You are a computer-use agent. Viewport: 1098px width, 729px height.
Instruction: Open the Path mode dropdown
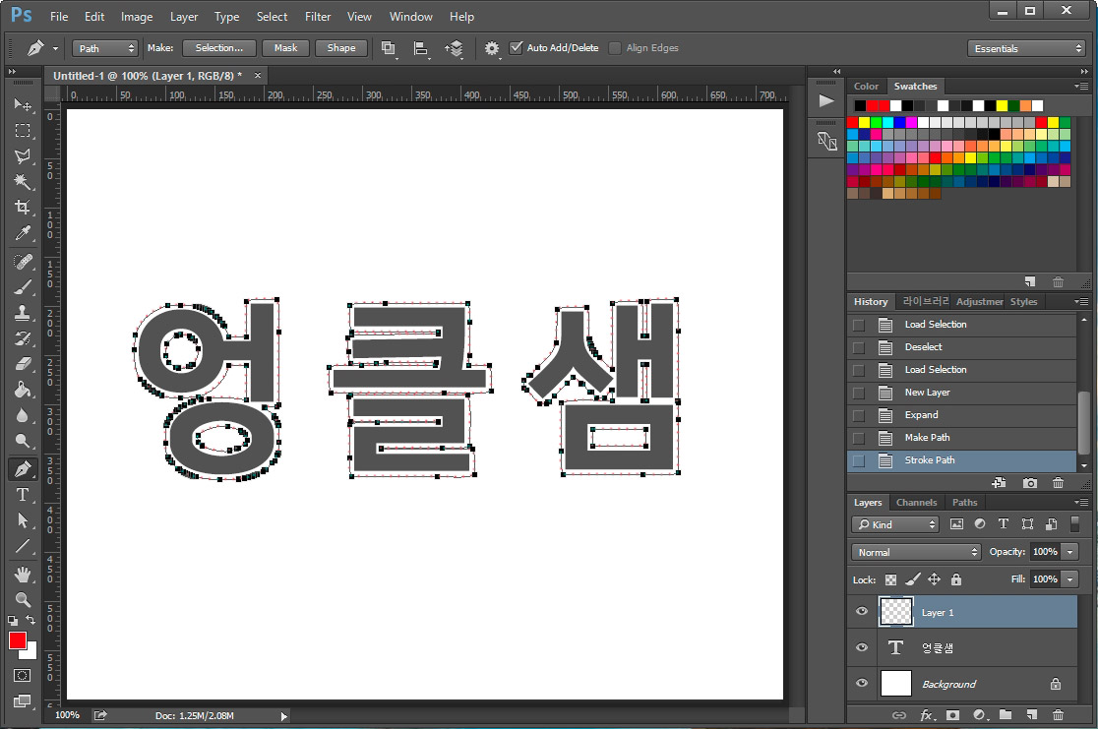coord(104,47)
